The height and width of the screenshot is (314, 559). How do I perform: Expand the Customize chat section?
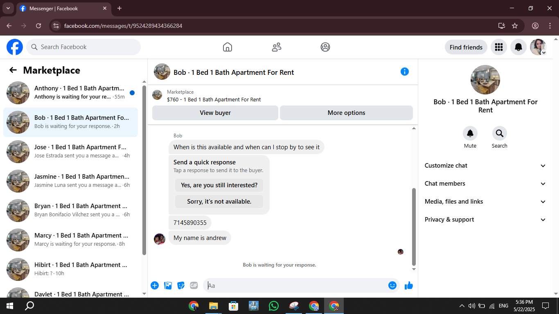485,166
